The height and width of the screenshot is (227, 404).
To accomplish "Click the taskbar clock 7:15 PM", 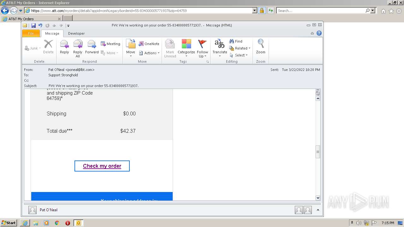I will (388, 223).
